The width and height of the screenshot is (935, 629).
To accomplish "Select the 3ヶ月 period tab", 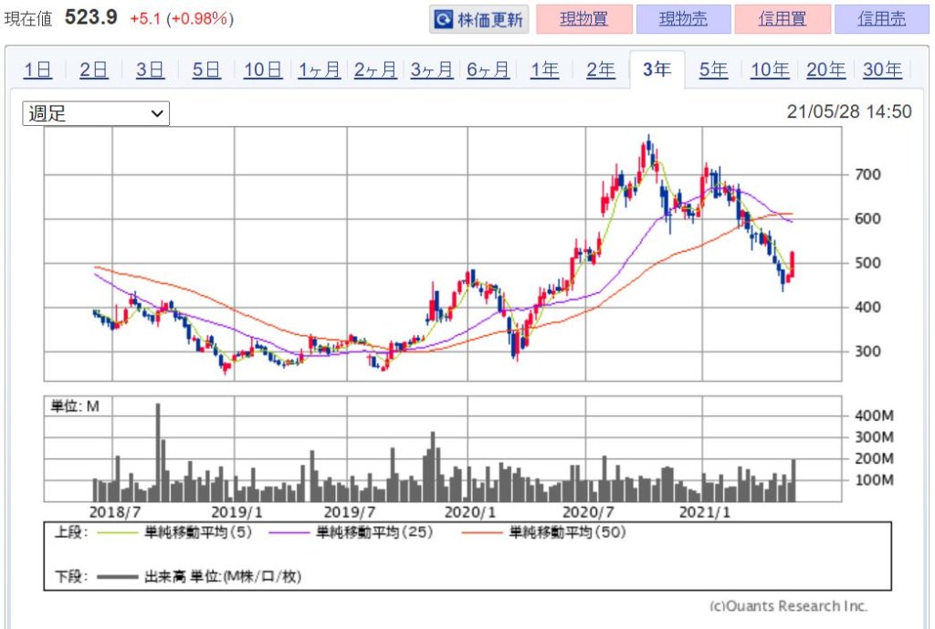I will (432, 69).
